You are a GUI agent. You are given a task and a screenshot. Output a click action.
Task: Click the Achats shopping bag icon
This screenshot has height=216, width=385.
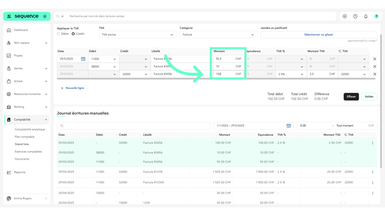(x=9, y=81)
